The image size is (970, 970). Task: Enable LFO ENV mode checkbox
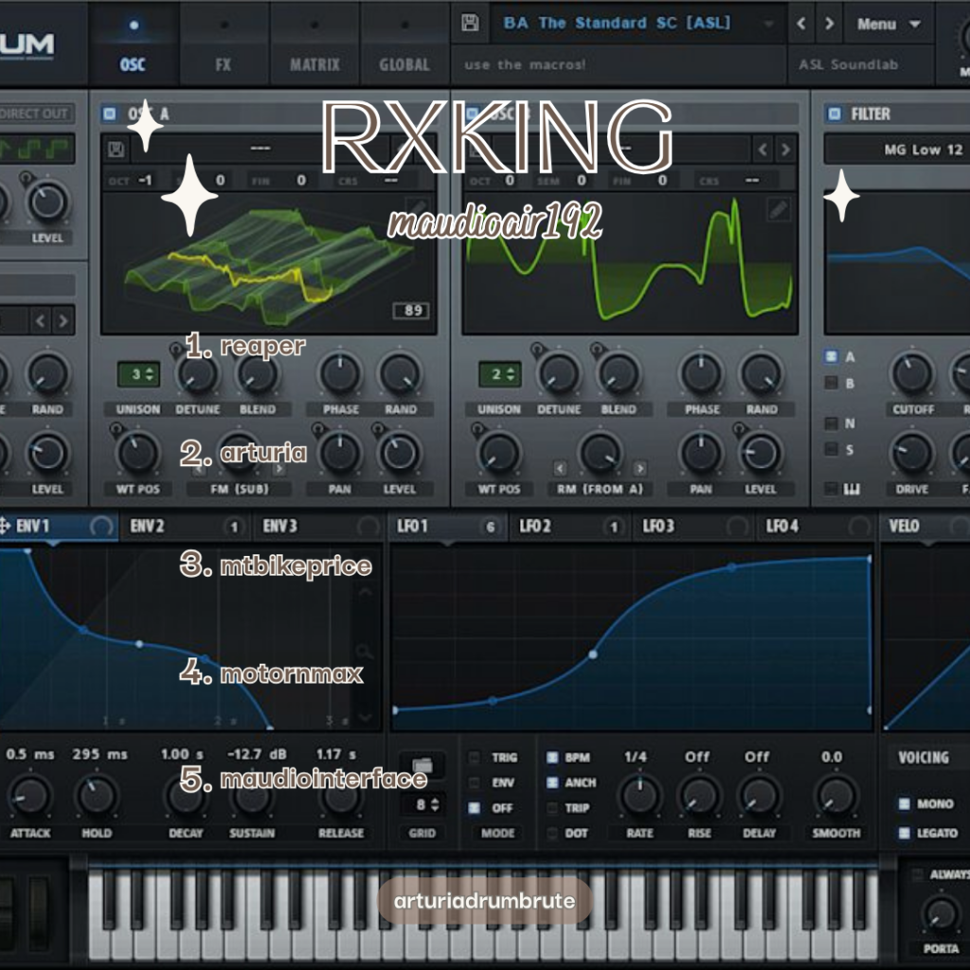[475, 782]
